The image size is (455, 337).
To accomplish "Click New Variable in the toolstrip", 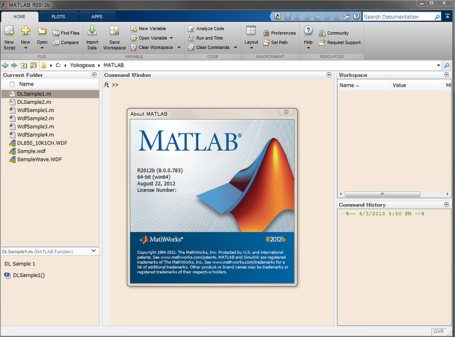I will coord(148,29).
